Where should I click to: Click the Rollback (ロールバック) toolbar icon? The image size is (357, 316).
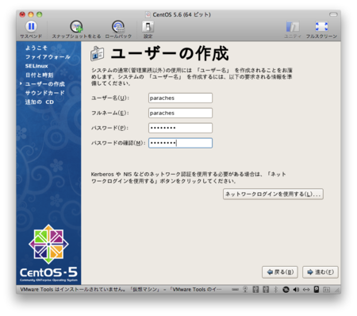[118, 27]
